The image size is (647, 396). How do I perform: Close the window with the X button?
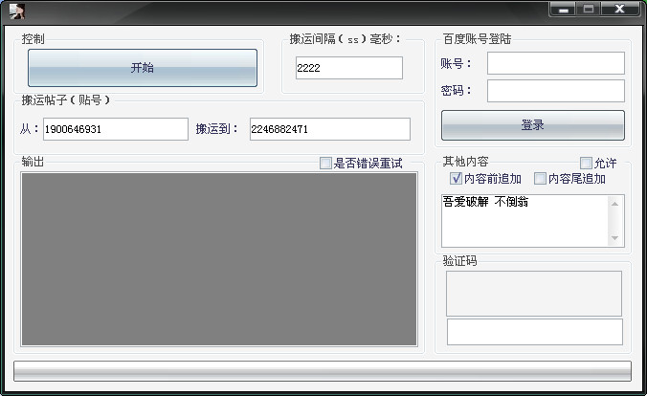pyautogui.click(x=620, y=10)
